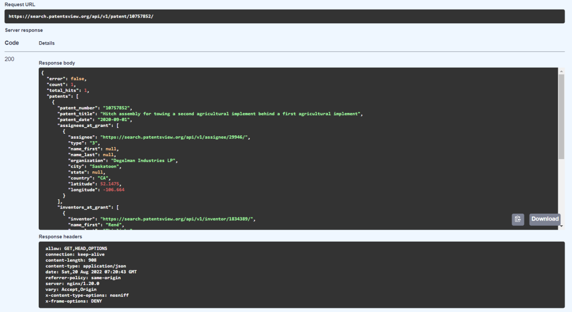
Task: Click the inventor URL ending 1834389
Action: (177, 219)
